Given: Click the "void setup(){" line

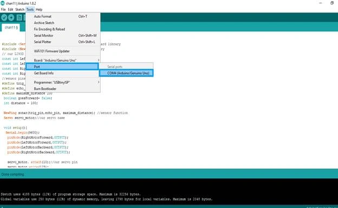Looking at the screenshot, I should click(x=15, y=128).
